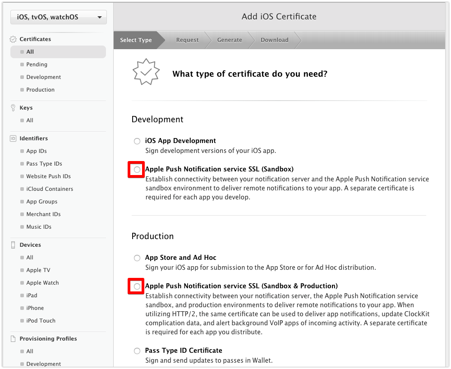Viewport: 451px width, 369px height.
Task: Open Website Push IDs
Action: coord(49,176)
